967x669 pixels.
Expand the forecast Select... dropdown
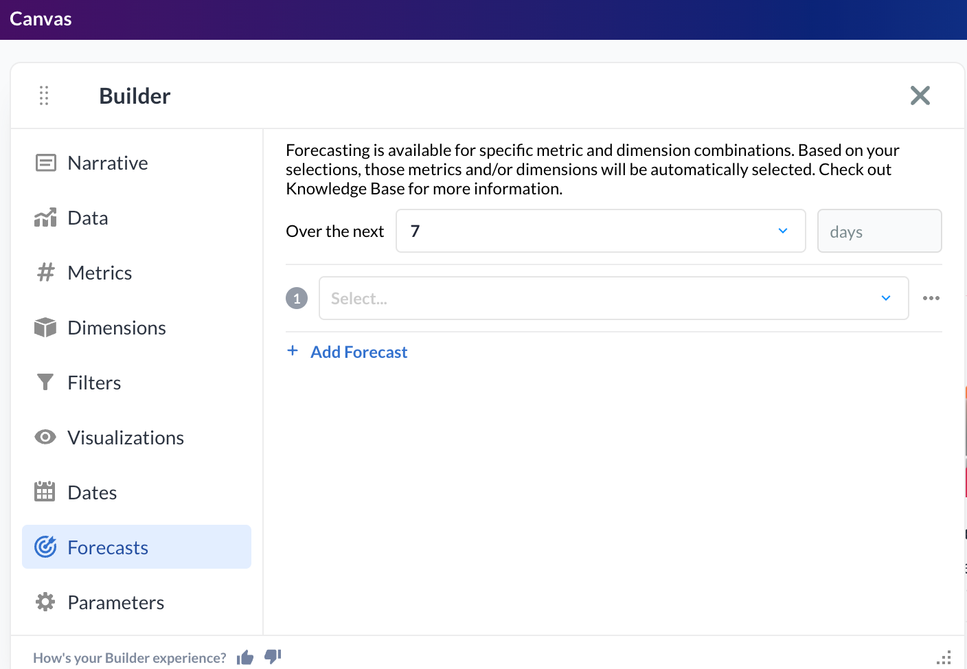pyautogui.click(x=613, y=298)
